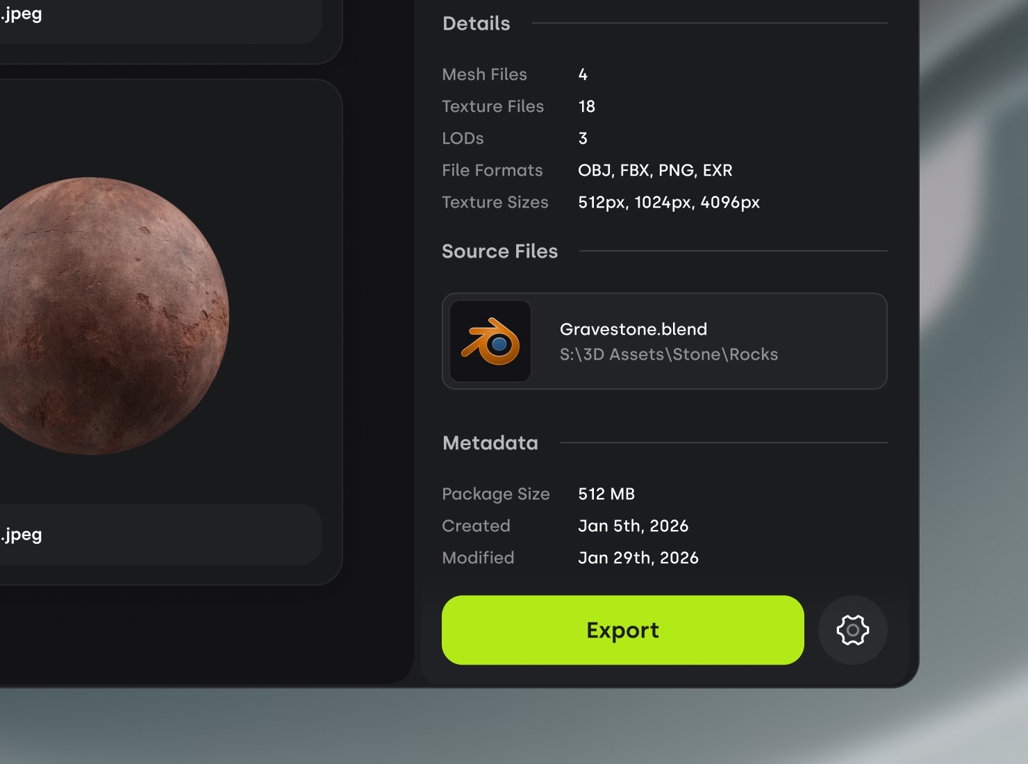The width and height of the screenshot is (1028, 764).
Task: Click the 512 MB package size value
Action: click(x=606, y=494)
